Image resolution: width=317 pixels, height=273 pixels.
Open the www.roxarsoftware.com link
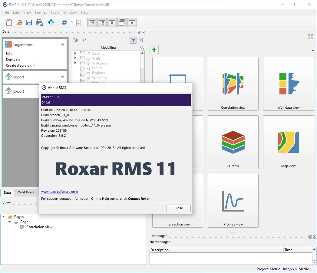(x=59, y=192)
